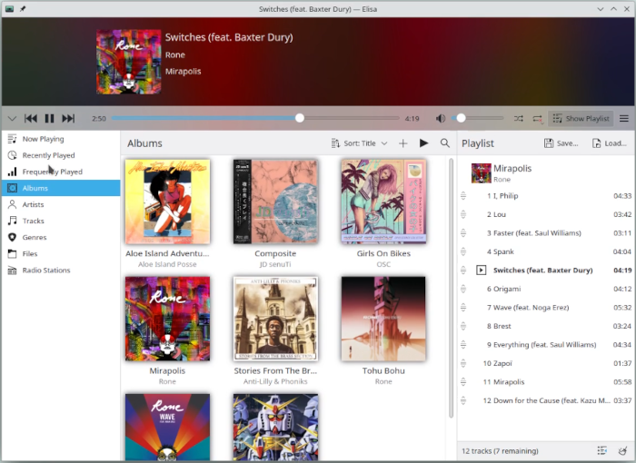Click the Mirapolis playlist header cover
This screenshot has height=463, width=636.
(x=481, y=173)
